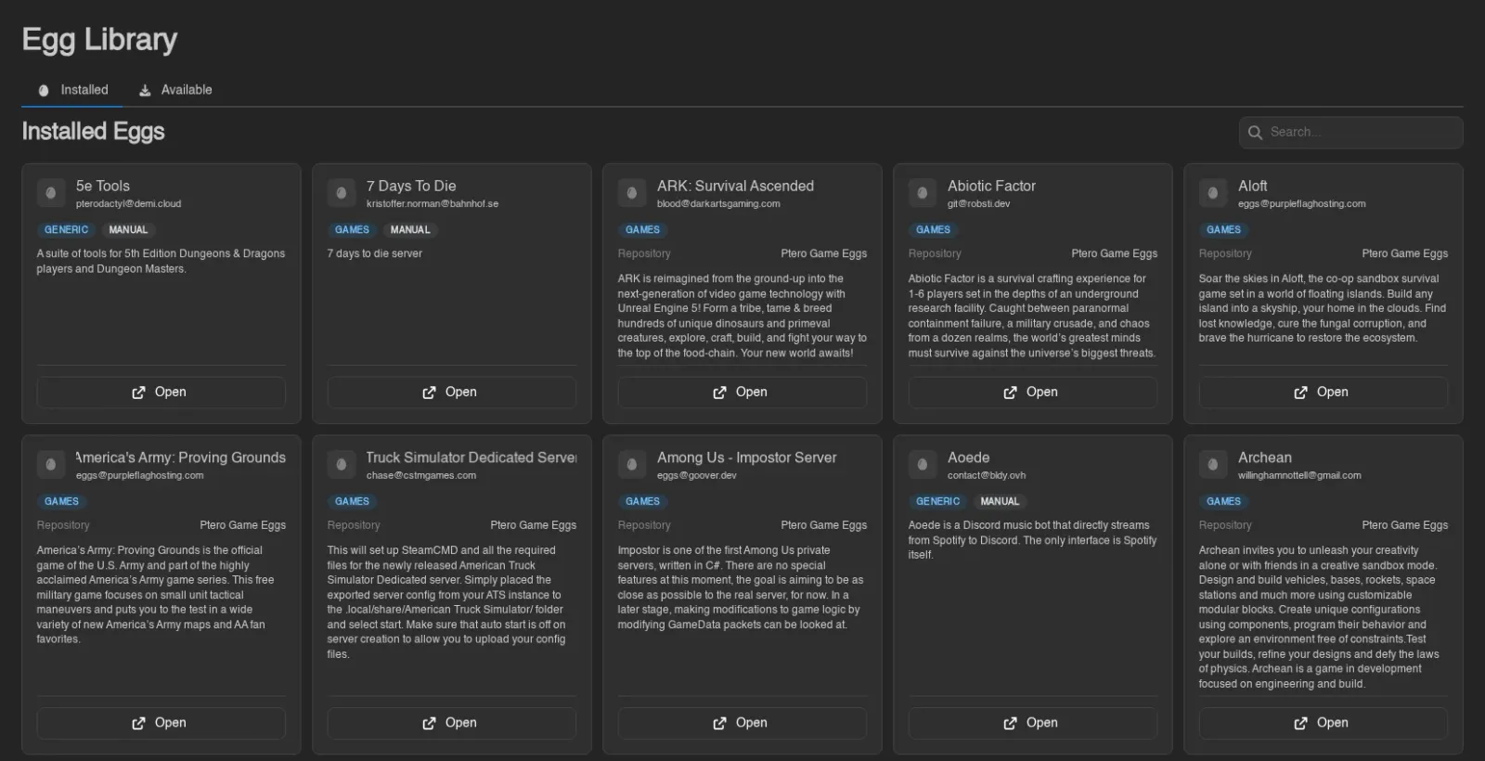Click the egg icon on Among Us card
1485x761 pixels.
coord(632,464)
